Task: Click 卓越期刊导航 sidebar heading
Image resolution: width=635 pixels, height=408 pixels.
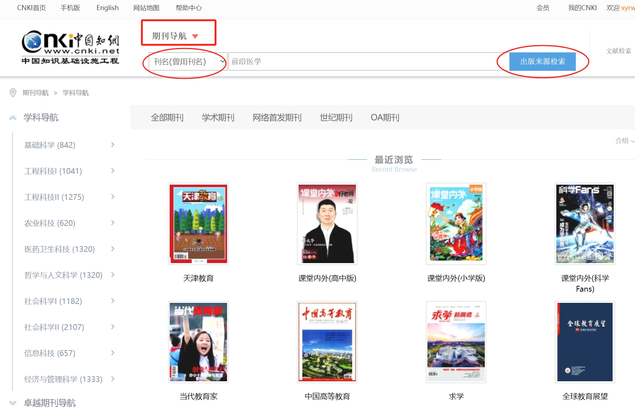Action: (x=49, y=403)
